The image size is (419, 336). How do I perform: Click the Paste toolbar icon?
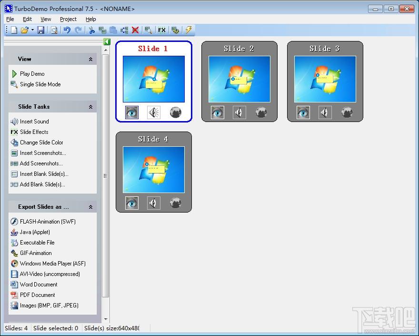coord(113,30)
